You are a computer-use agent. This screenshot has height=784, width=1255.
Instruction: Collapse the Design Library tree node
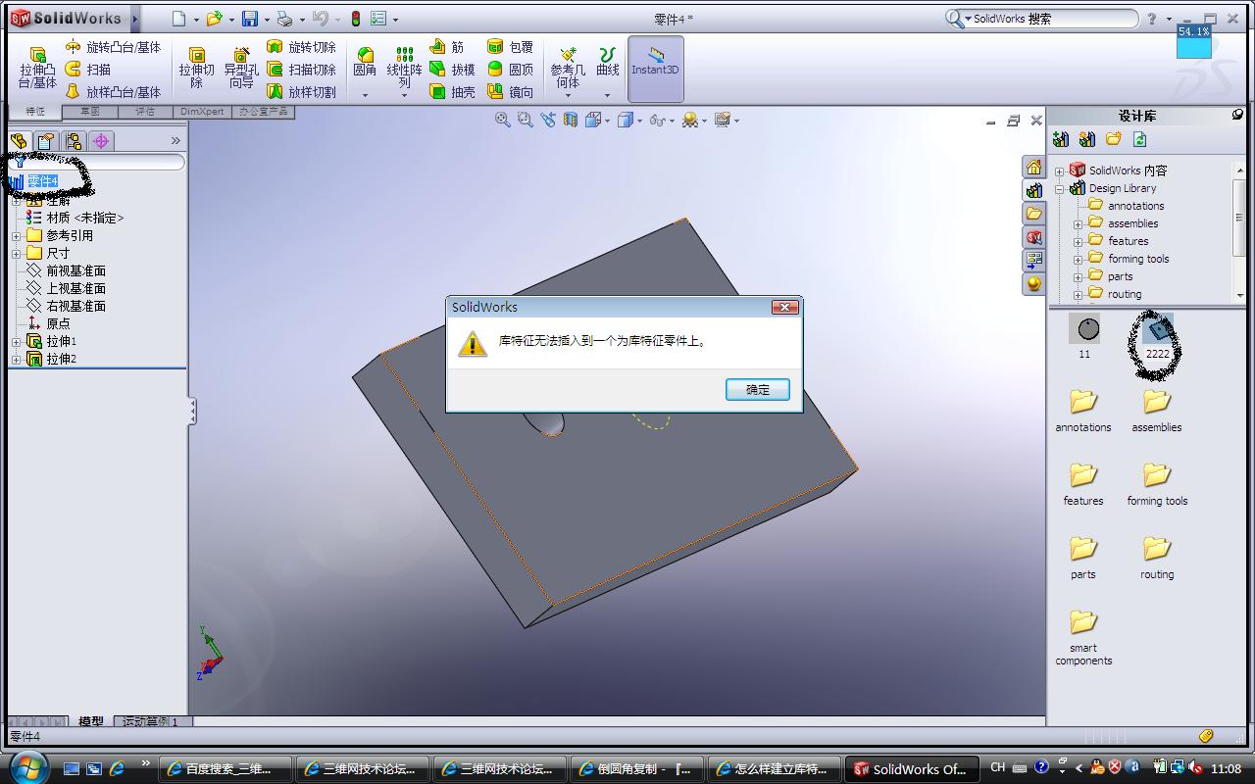click(1059, 189)
